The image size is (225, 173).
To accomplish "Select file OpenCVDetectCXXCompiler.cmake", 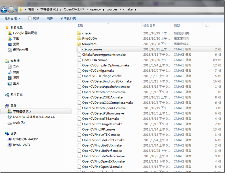I will click(x=108, y=103).
